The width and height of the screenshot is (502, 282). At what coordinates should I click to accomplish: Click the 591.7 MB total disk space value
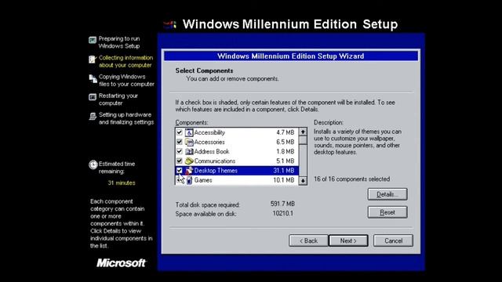[282, 204]
